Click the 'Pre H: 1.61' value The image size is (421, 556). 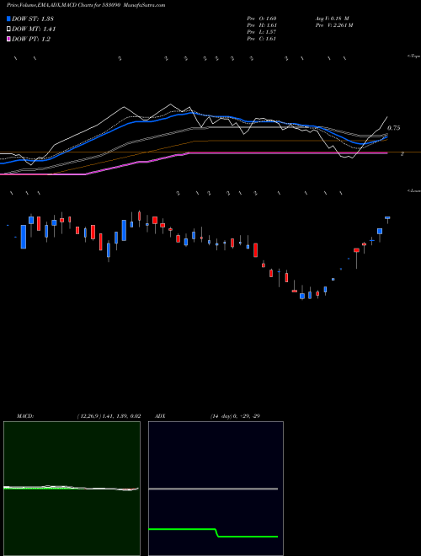coord(262,25)
